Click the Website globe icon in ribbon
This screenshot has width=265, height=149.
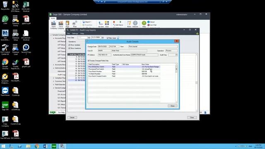pos(135,24)
